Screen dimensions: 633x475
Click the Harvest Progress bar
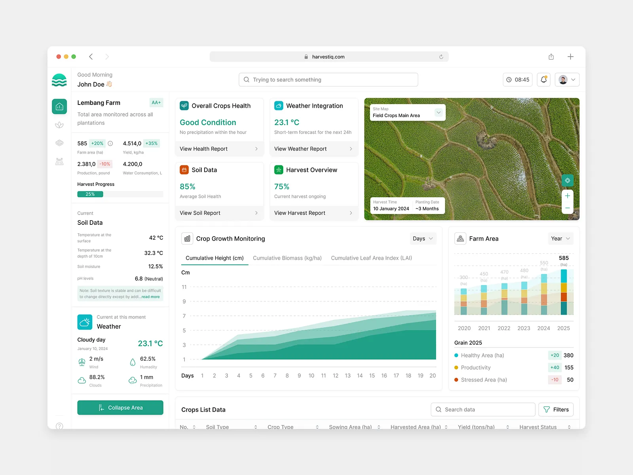pos(90,194)
